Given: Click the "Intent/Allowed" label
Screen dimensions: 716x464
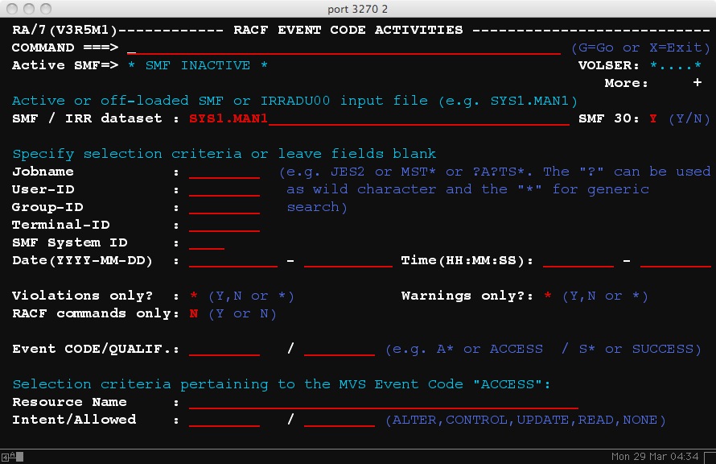Looking at the screenshot, I should [74, 420].
